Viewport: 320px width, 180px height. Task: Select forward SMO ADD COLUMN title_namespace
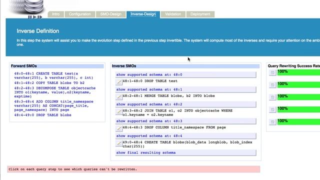point(53,105)
